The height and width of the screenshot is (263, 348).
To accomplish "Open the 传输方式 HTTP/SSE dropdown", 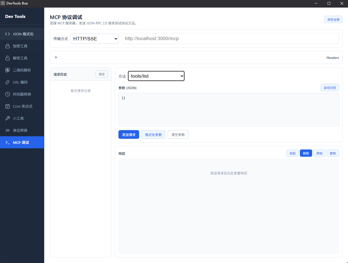I will click(94, 39).
